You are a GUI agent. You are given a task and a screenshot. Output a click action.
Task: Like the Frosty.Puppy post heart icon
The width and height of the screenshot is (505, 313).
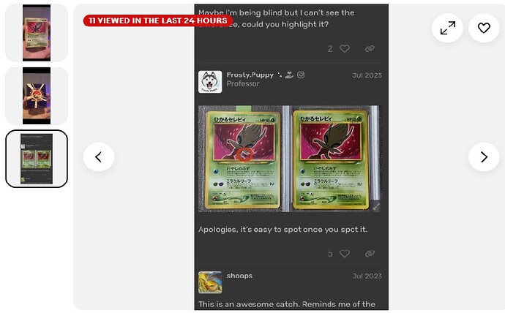point(345,254)
